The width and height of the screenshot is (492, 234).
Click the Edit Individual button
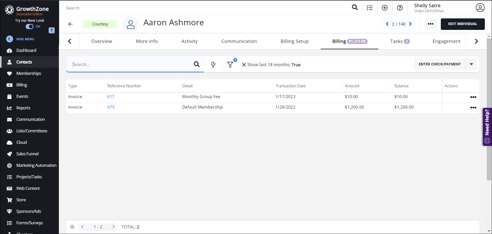pos(462,24)
